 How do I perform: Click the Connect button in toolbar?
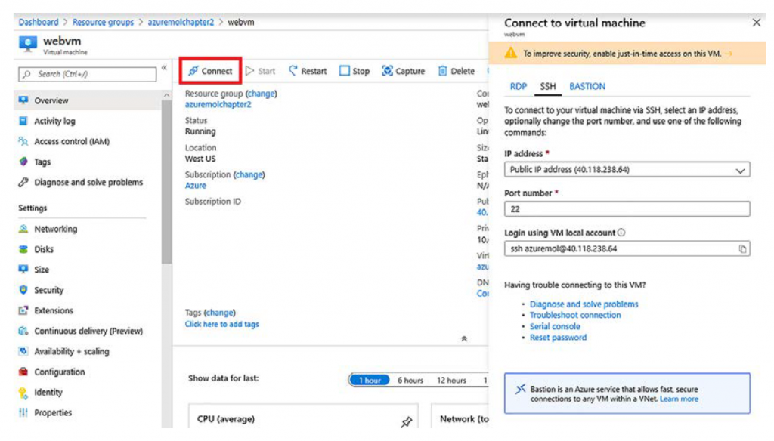(x=210, y=71)
